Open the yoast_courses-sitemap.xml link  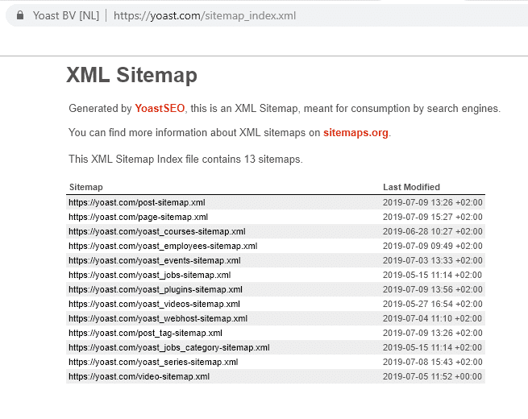point(157,231)
